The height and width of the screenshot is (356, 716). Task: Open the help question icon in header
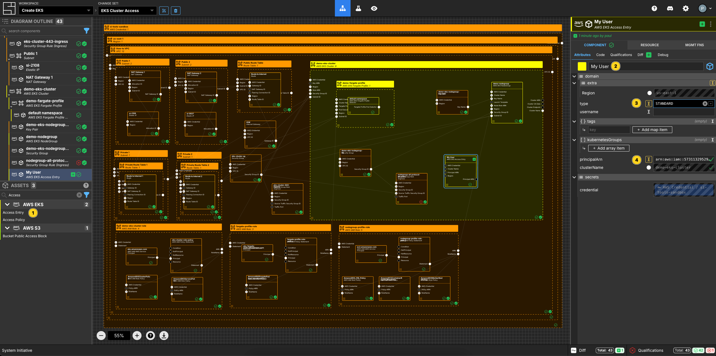(x=654, y=8)
